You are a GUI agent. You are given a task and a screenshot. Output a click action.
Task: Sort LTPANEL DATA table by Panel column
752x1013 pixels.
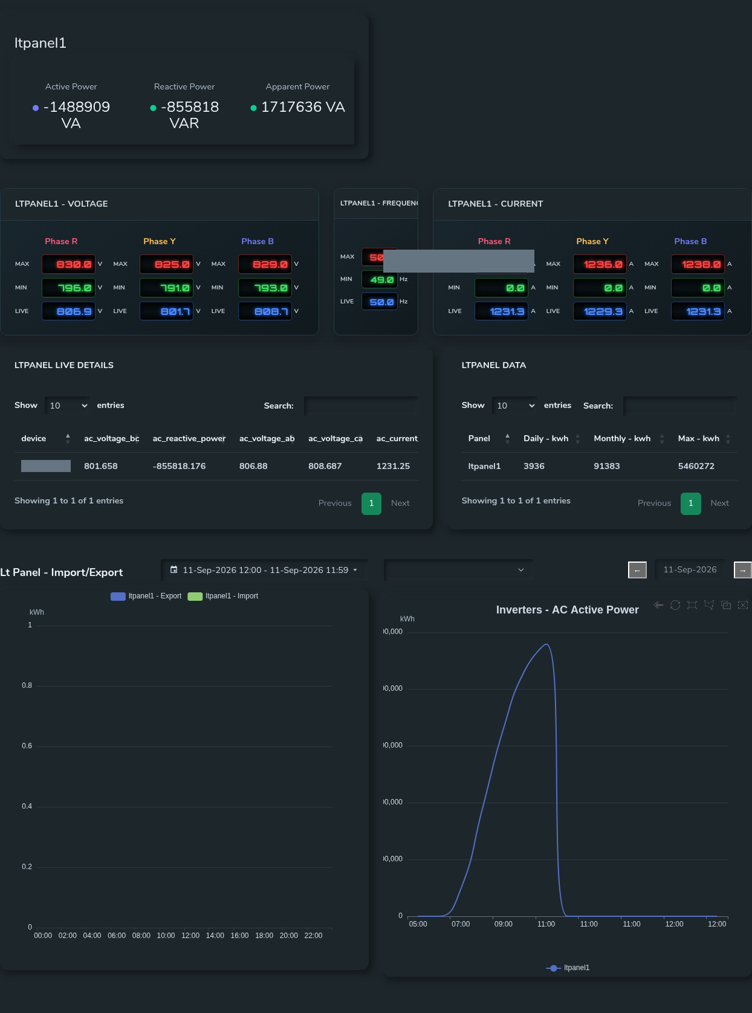point(507,438)
